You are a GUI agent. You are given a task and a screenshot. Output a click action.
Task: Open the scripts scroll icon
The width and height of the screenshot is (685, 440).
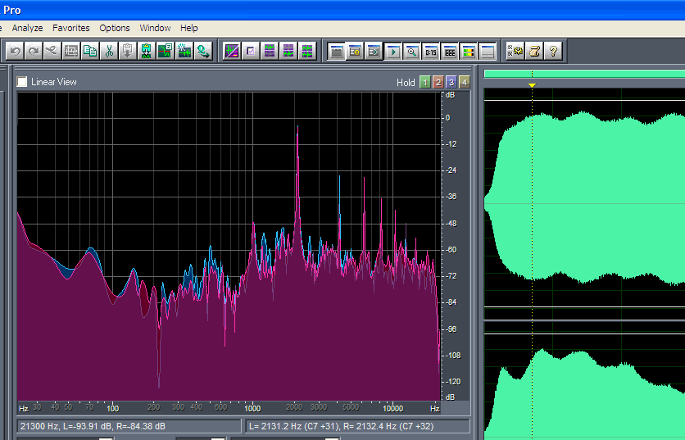tap(534, 51)
